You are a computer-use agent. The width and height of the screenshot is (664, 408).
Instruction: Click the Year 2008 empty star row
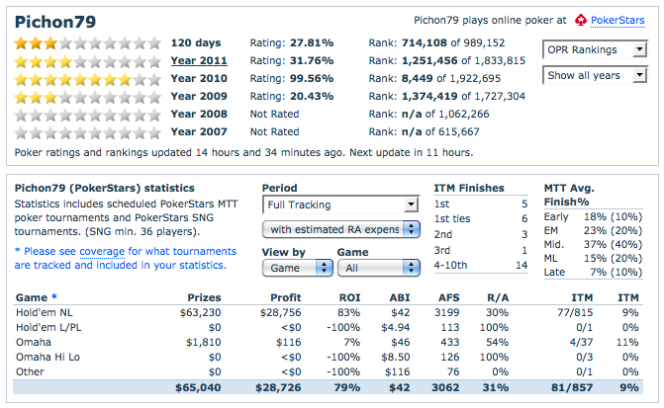[88, 115]
